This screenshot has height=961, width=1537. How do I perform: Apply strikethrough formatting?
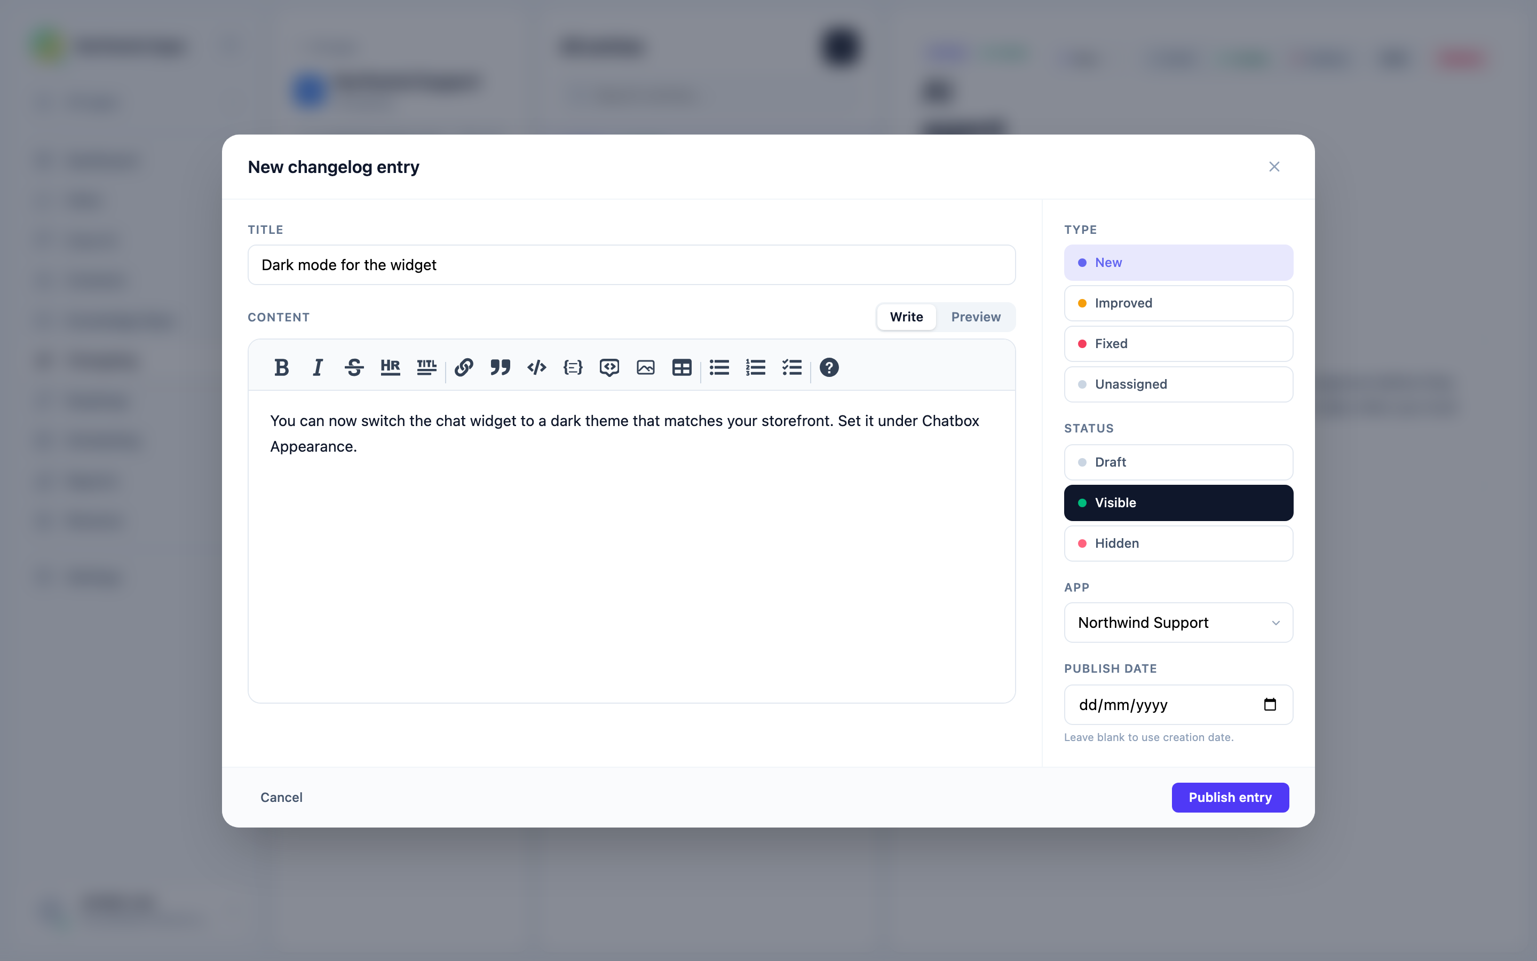click(x=354, y=367)
